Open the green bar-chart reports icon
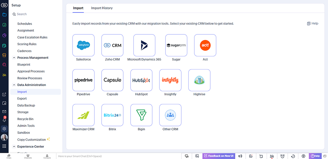 [x=4, y=25]
